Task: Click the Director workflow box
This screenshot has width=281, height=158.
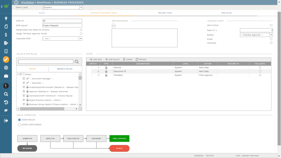Action: (50, 139)
